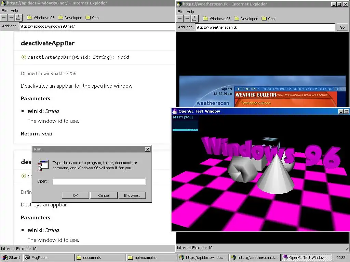Open File menu in weatherscan window
Screen dimensions: 350x262
(180, 12)
